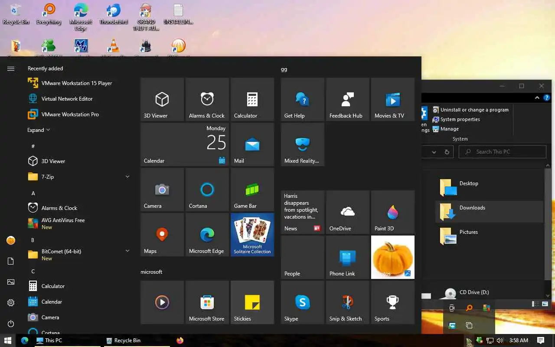The image size is (555, 347).
Task: Click Uninstall or change a program
Action: 470,110
